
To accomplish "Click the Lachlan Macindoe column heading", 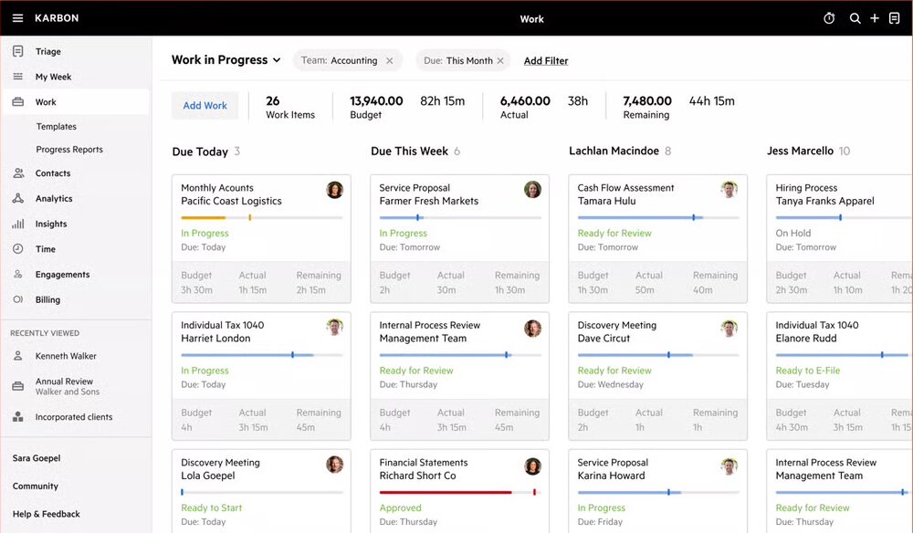I will (614, 151).
